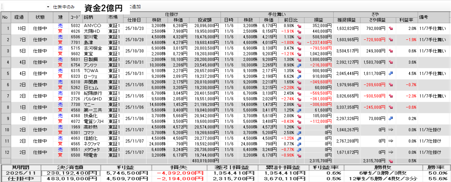
Task: Click the 利益率 column header
Action: point(406,20)
